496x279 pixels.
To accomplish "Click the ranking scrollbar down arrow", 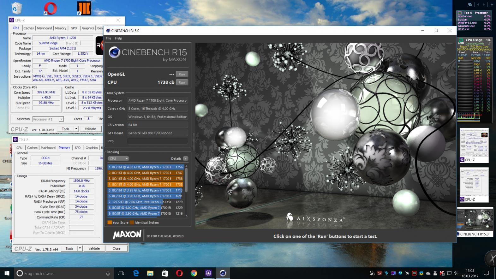I will click(x=186, y=216).
